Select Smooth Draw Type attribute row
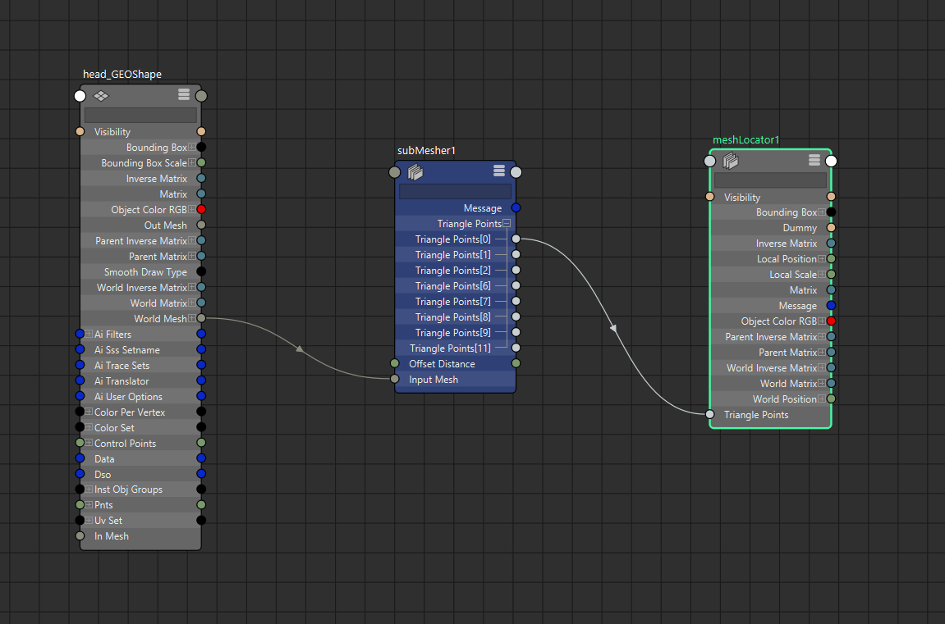 click(x=140, y=272)
